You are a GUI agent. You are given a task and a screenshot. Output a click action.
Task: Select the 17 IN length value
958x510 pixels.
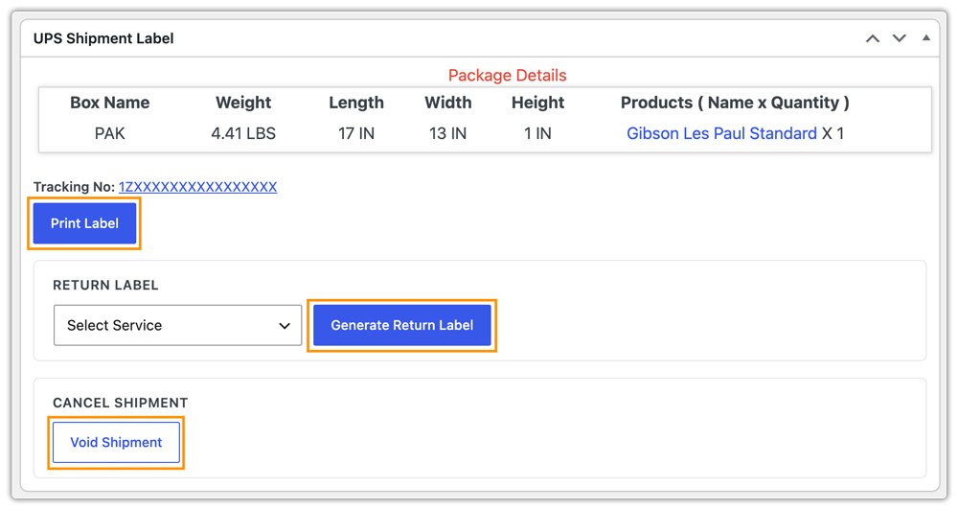356,133
